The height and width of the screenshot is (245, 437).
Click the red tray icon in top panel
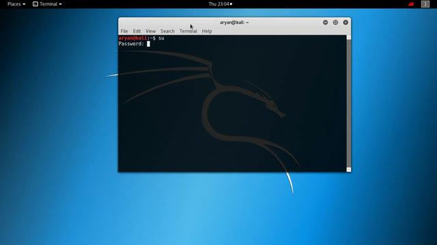pos(411,4)
